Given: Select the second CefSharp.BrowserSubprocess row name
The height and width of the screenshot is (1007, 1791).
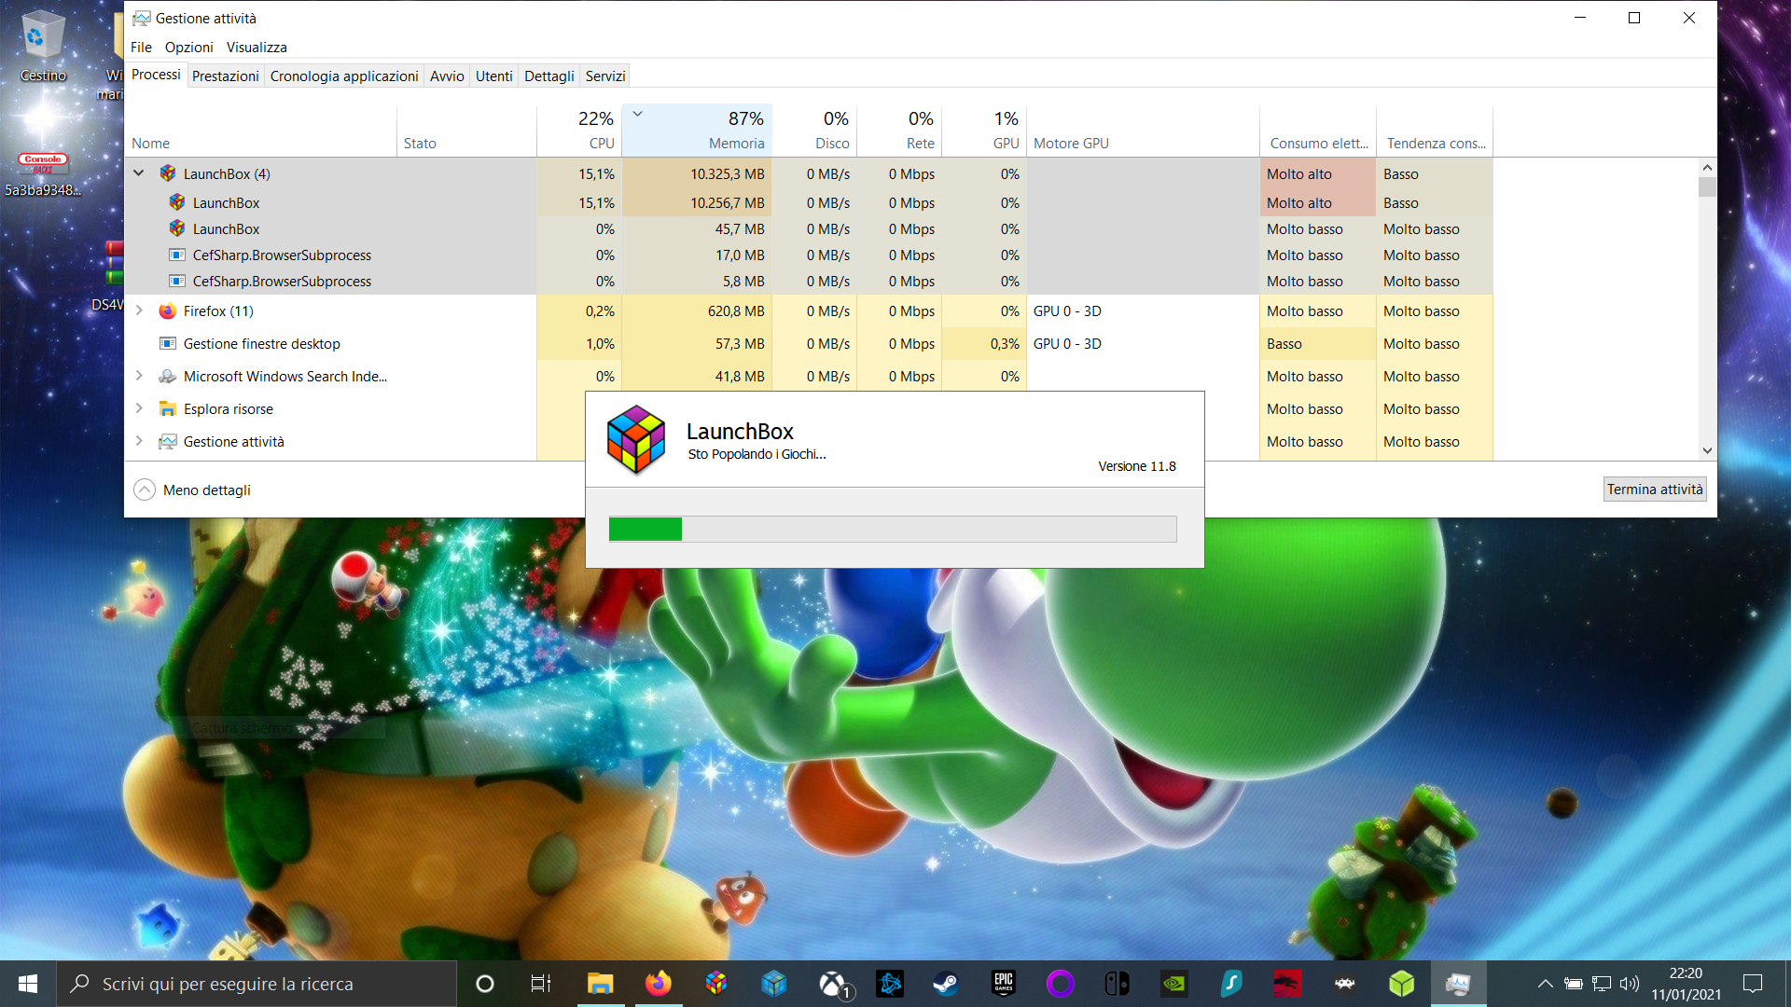Looking at the screenshot, I should tap(282, 282).
